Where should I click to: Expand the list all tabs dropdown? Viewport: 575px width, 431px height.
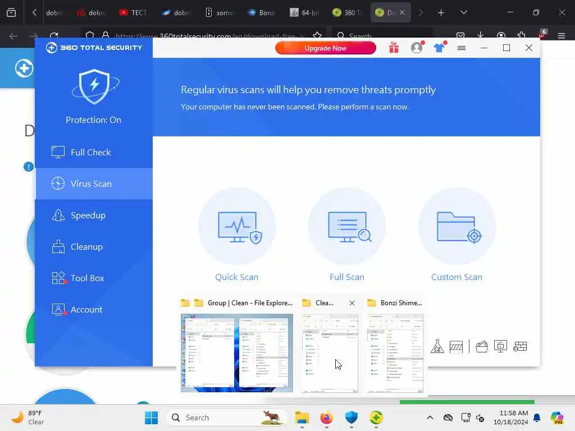[463, 12]
